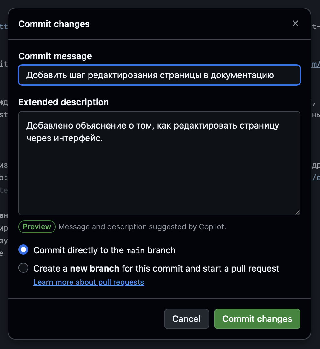The height and width of the screenshot is (349, 320).
Task: Click the selected radio circle next to main branch
Action: pos(23,249)
